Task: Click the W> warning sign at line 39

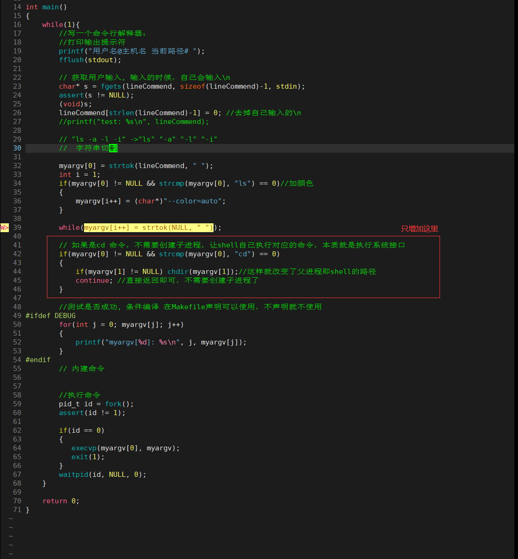Action: (5, 227)
